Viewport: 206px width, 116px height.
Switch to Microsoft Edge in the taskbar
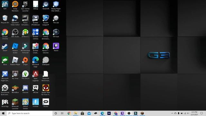click(102, 113)
